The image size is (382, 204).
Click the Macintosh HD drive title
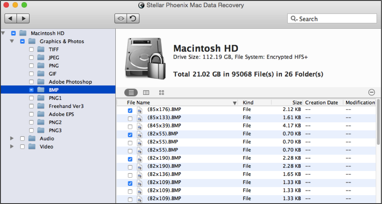tap(206, 48)
